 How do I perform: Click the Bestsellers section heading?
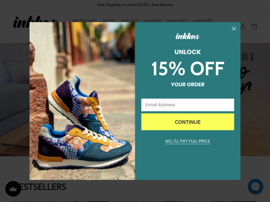point(41,187)
